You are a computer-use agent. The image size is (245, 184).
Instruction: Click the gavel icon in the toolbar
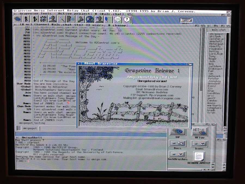(x=81, y=19)
